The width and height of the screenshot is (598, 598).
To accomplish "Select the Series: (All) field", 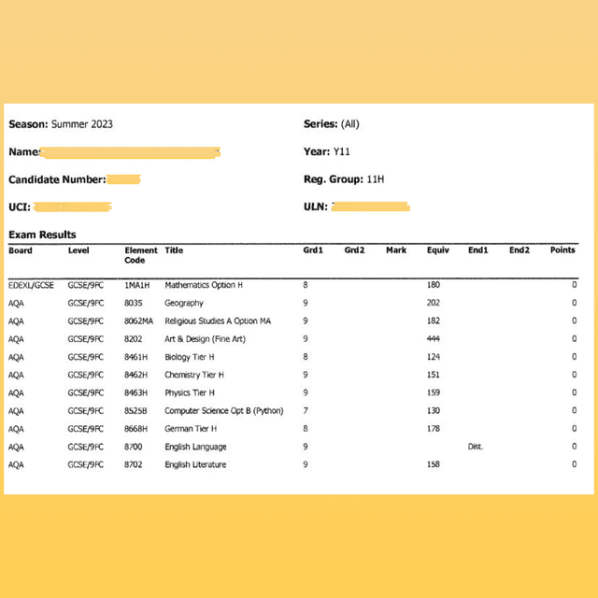I will (331, 124).
